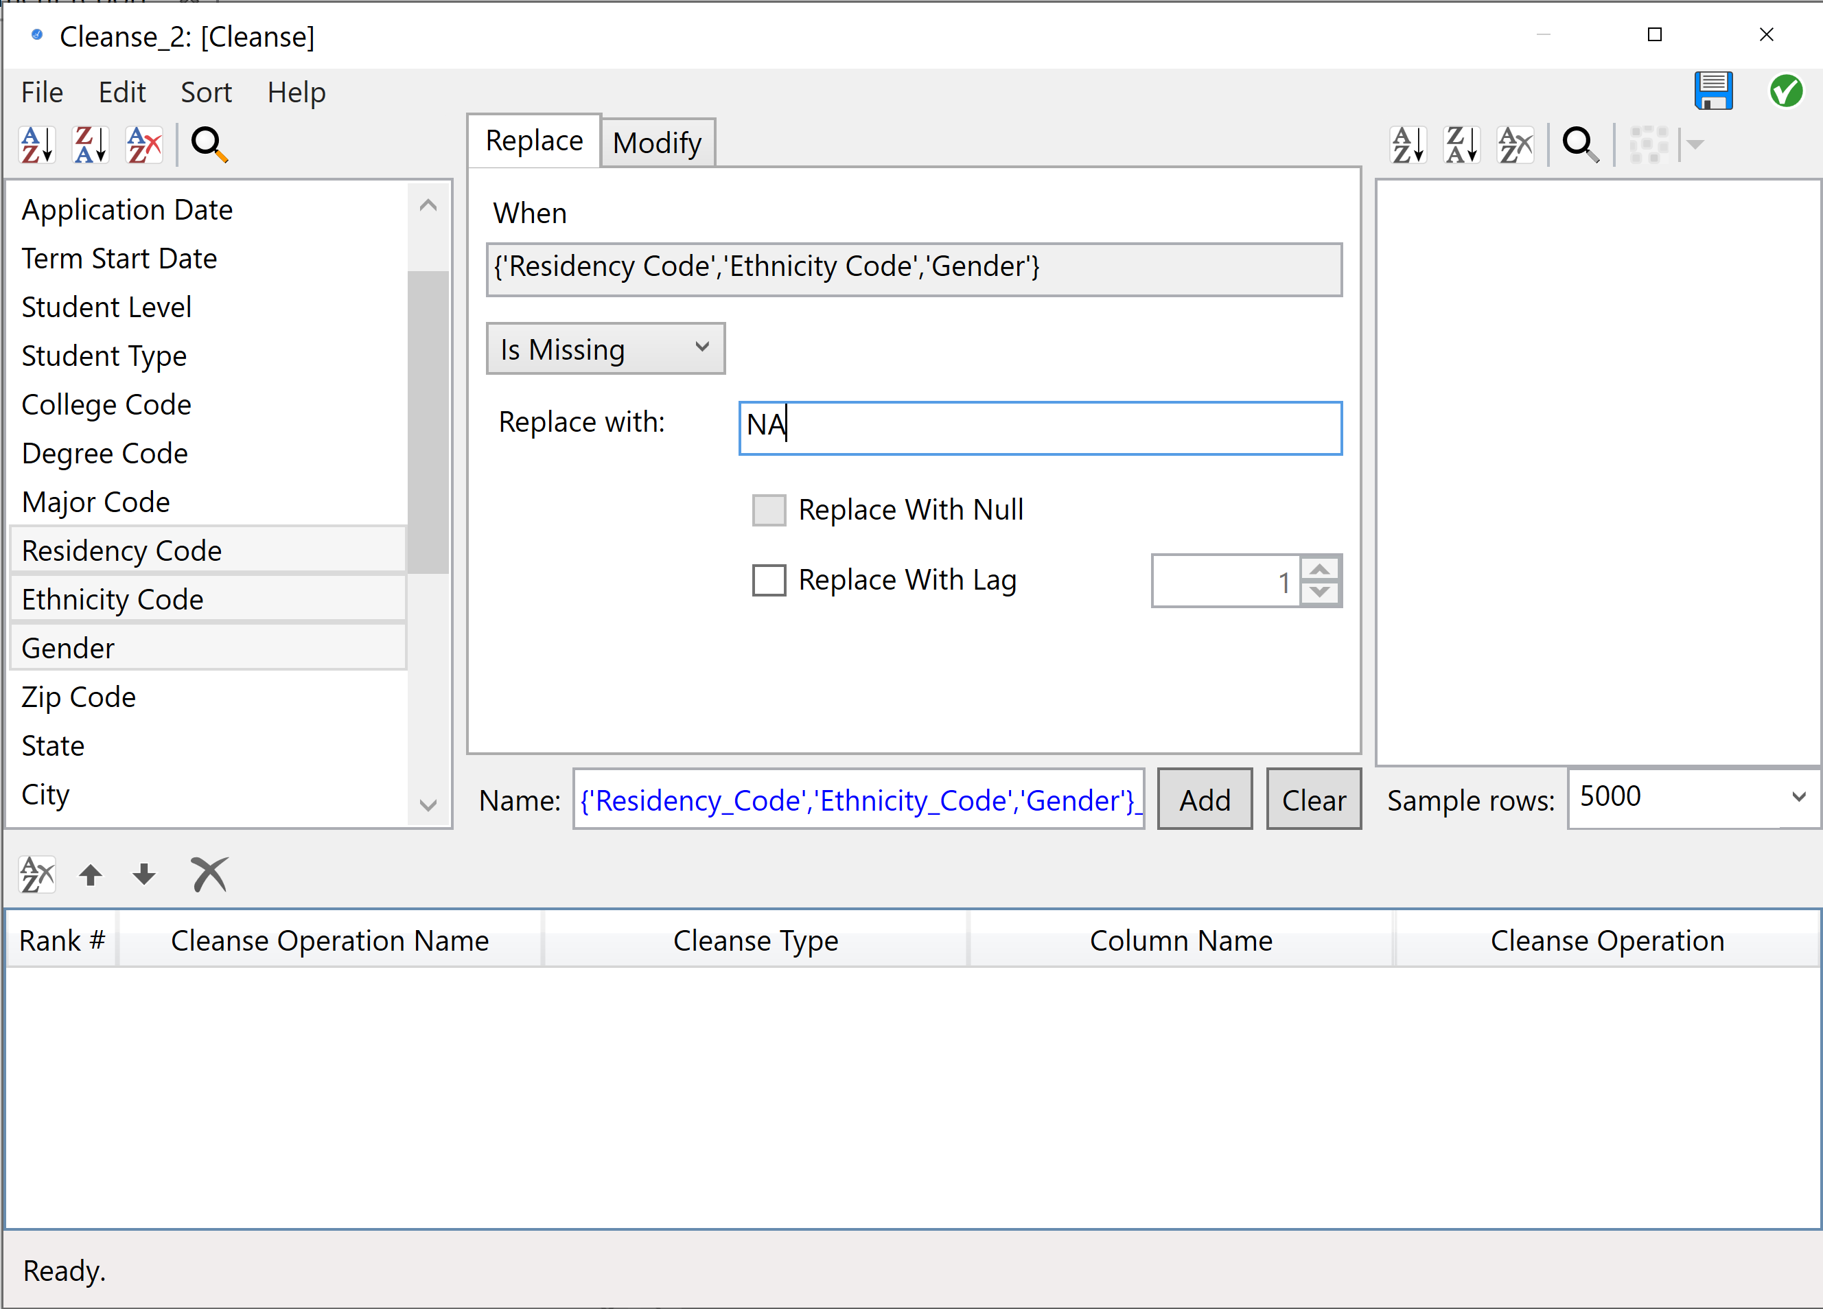Screen dimensions: 1823x1309
Task: Sort column list ascending A-Z in left toolbar
Action: pos(37,145)
